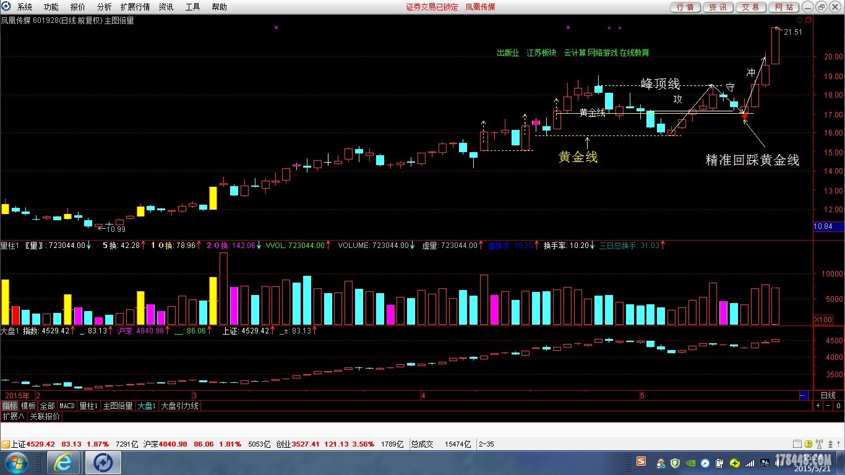Image resolution: width=845 pixels, height=475 pixels.
Task: Click the 在线教育 concept tag
Action: [635, 53]
